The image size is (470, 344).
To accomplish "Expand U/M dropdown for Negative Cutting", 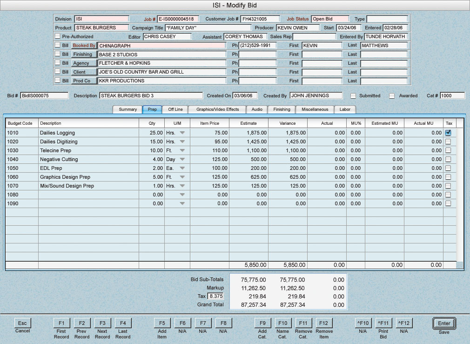I will [182, 160].
